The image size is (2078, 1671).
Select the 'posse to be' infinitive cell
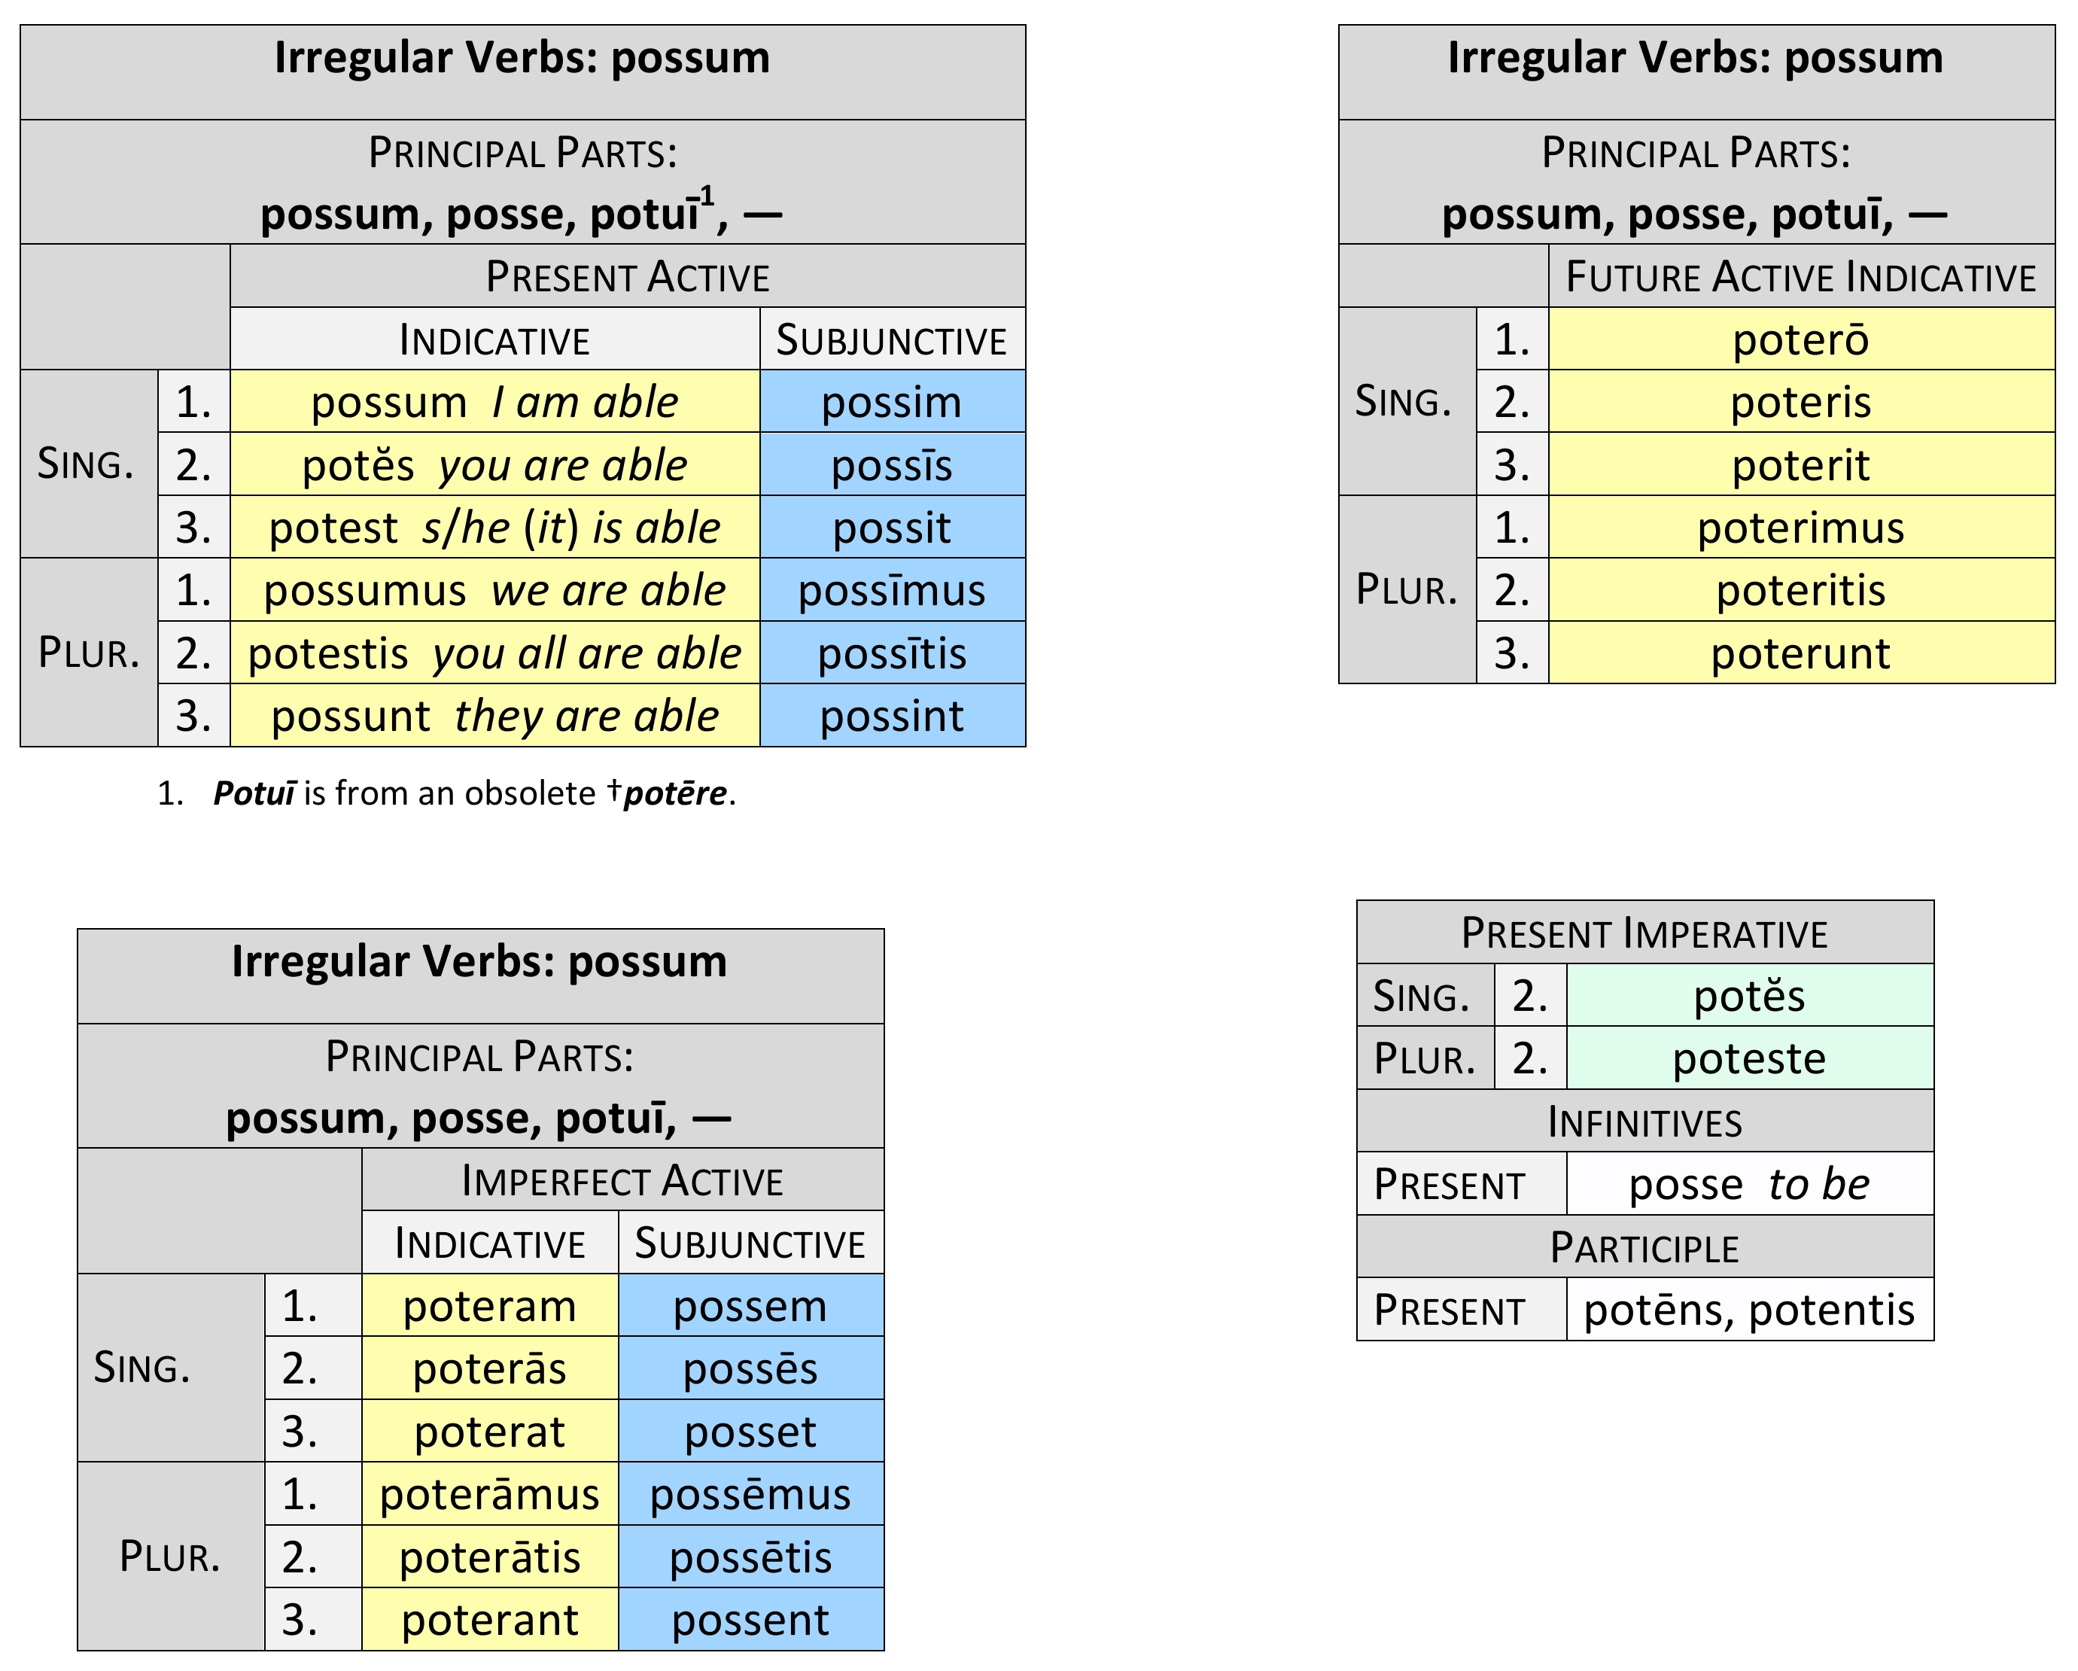1748,1184
